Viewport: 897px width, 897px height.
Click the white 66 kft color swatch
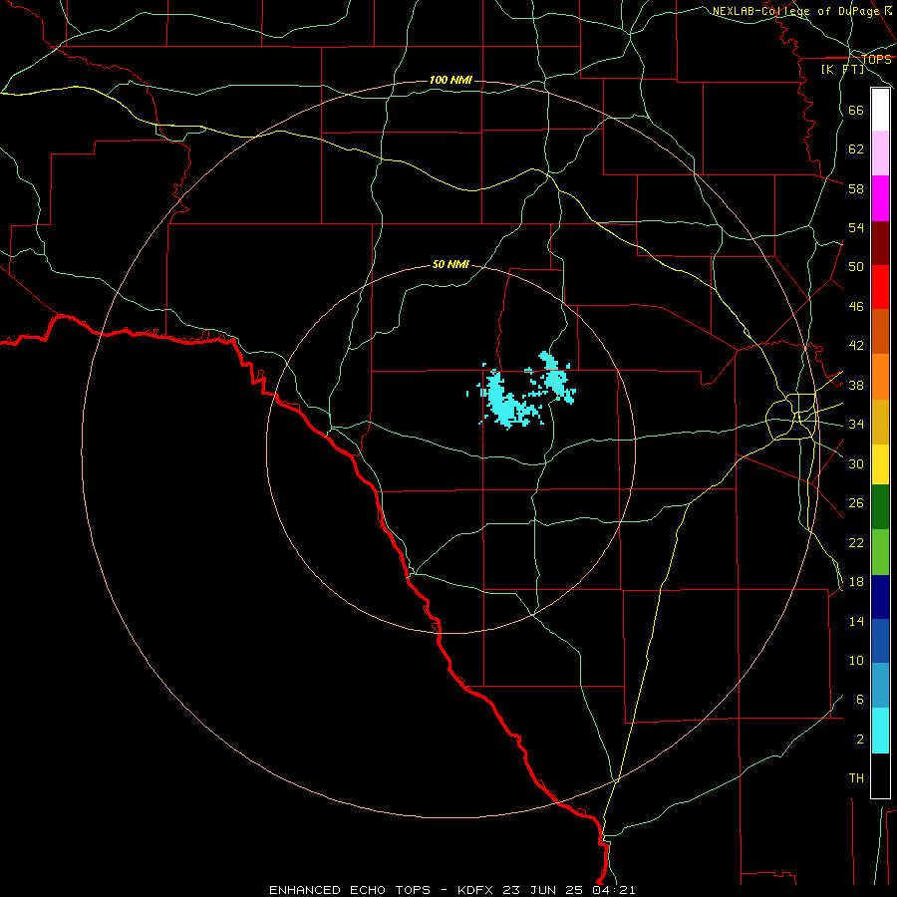pyautogui.click(x=880, y=110)
